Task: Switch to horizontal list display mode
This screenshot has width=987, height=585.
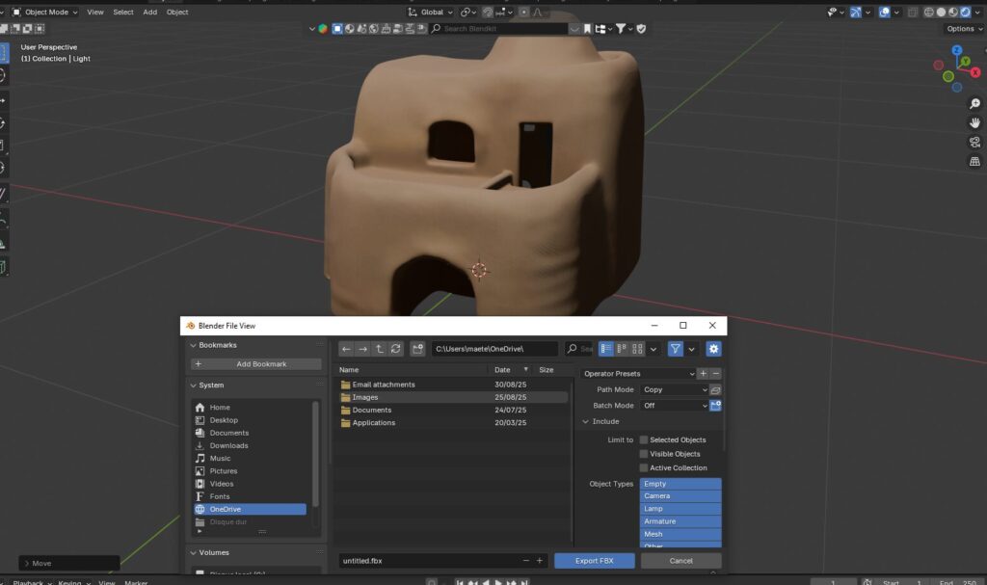Action: pyautogui.click(x=622, y=349)
